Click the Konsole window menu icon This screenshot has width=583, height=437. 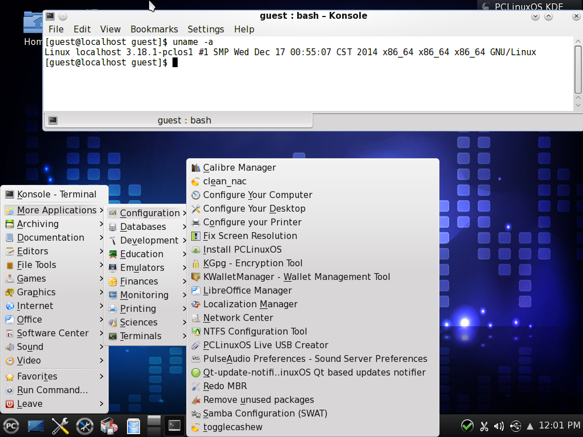pyautogui.click(x=50, y=16)
